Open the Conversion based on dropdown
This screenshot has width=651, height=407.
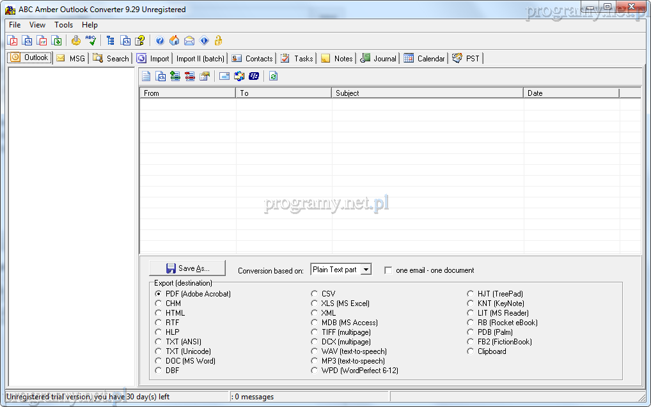[x=366, y=270]
